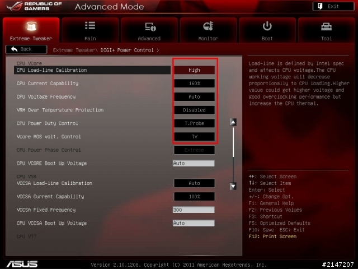358x269 pixels.
Task: Open the Boot tab
Action: coord(267,30)
